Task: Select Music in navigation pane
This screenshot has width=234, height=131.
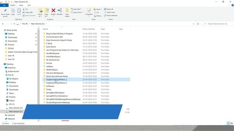Action: [11, 93]
